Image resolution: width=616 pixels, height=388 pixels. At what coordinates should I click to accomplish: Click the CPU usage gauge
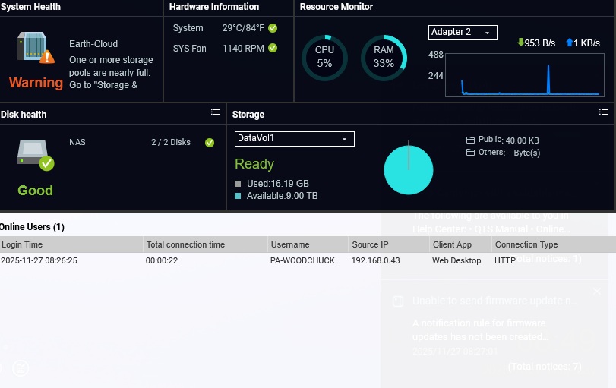pos(324,58)
